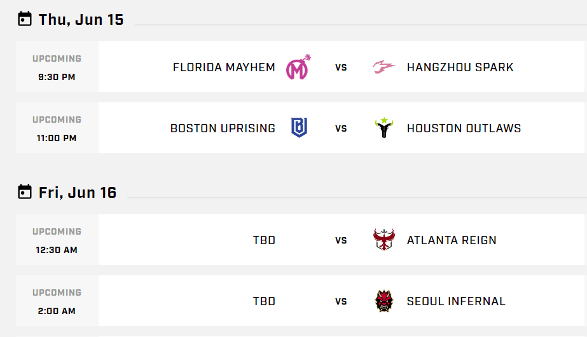
Task: Open the Florida Mayhem team name
Action: [224, 67]
